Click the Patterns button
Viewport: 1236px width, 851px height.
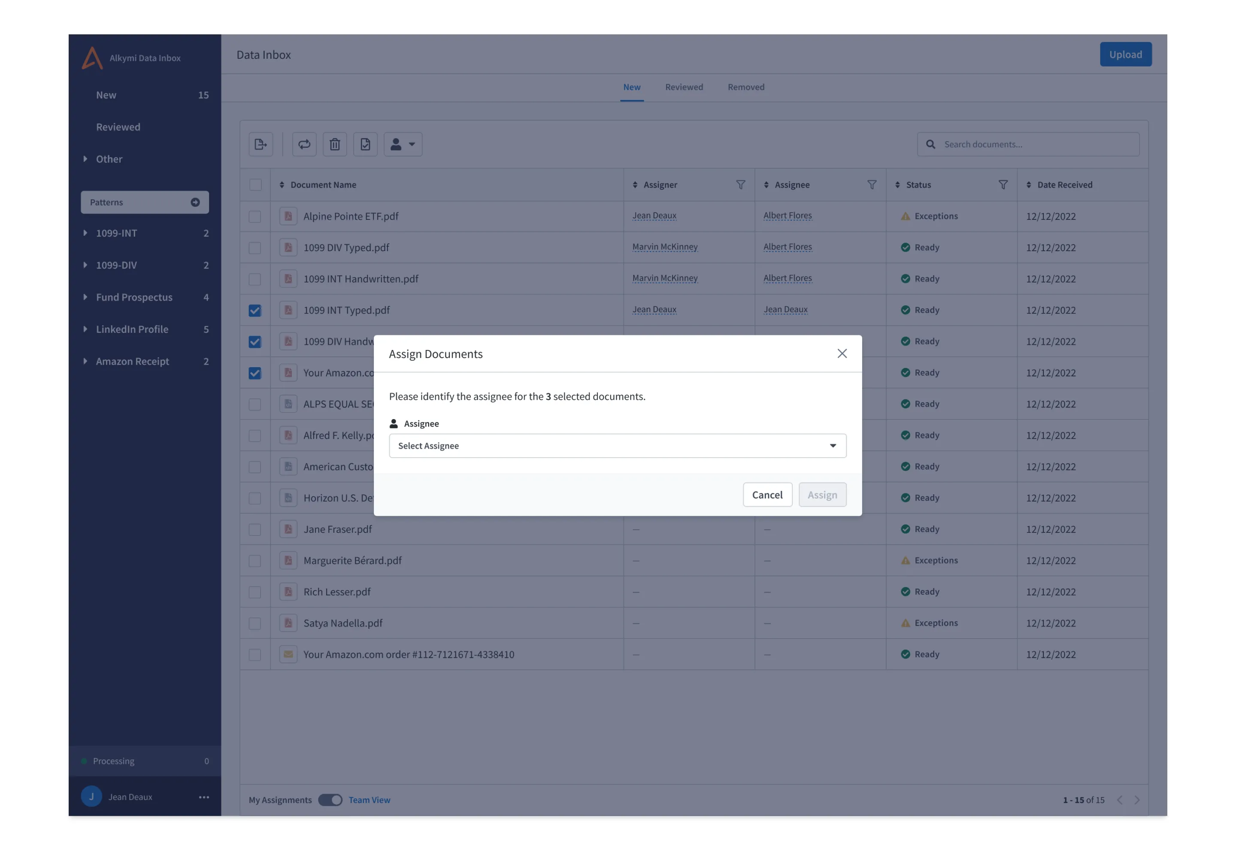coord(145,202)
